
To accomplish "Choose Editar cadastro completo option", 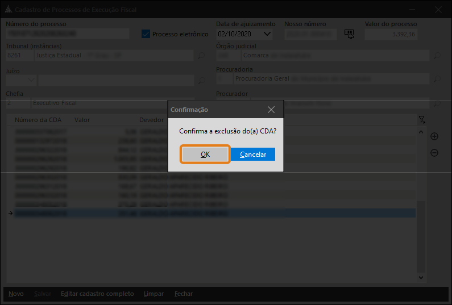I will pos(97,294).
